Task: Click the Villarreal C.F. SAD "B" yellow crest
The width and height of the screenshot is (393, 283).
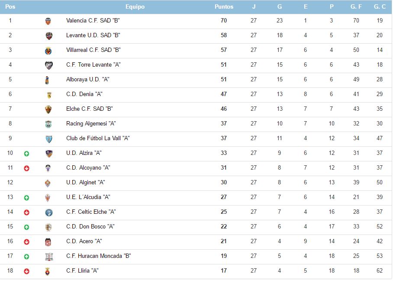Action: click(x=48, y=51)
